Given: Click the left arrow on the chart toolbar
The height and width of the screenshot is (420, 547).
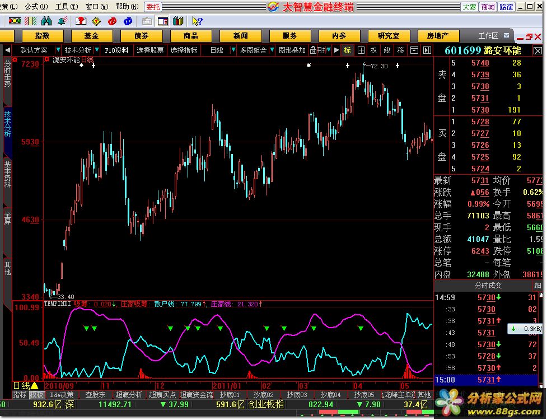Looking at the screenshot, I should 7,50.
